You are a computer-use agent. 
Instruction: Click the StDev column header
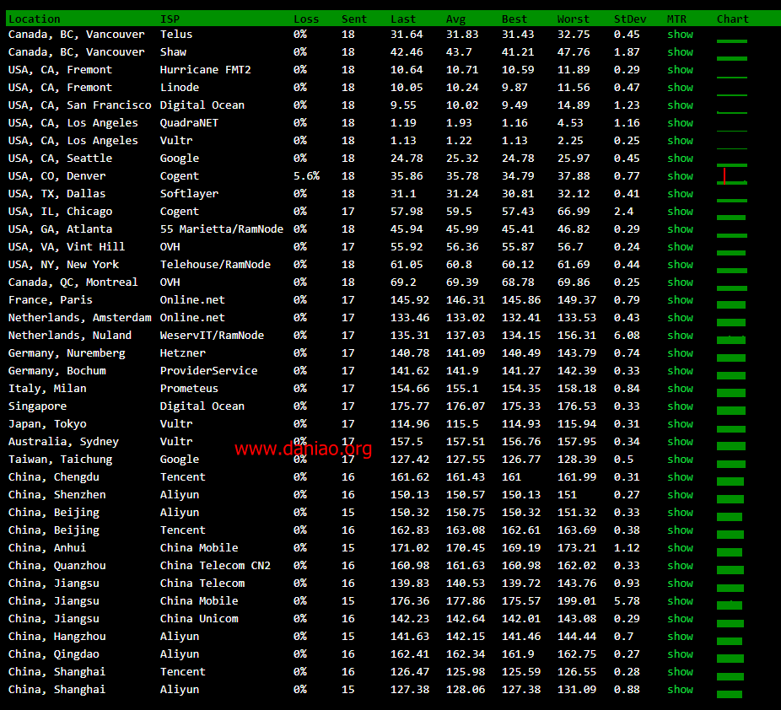(x=629, y=19)
